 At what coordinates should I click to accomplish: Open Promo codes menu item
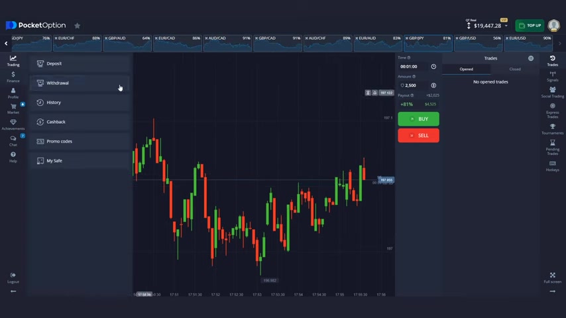click(80, 142)
